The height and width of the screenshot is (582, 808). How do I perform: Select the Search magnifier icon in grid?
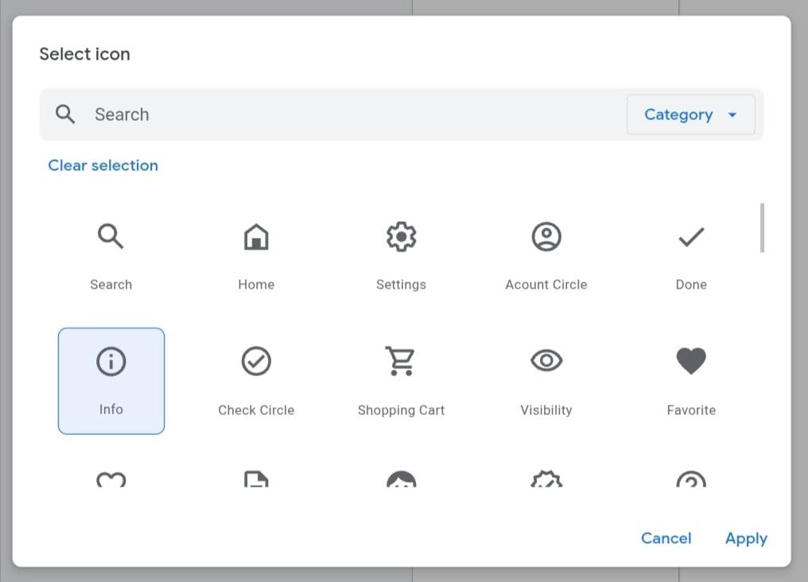(x=111, y=237)
